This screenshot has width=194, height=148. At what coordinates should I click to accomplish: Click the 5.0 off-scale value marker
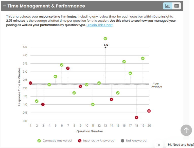[106, 45]
